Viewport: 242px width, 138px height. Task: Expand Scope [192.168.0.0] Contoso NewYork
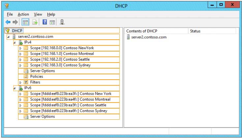20,48
